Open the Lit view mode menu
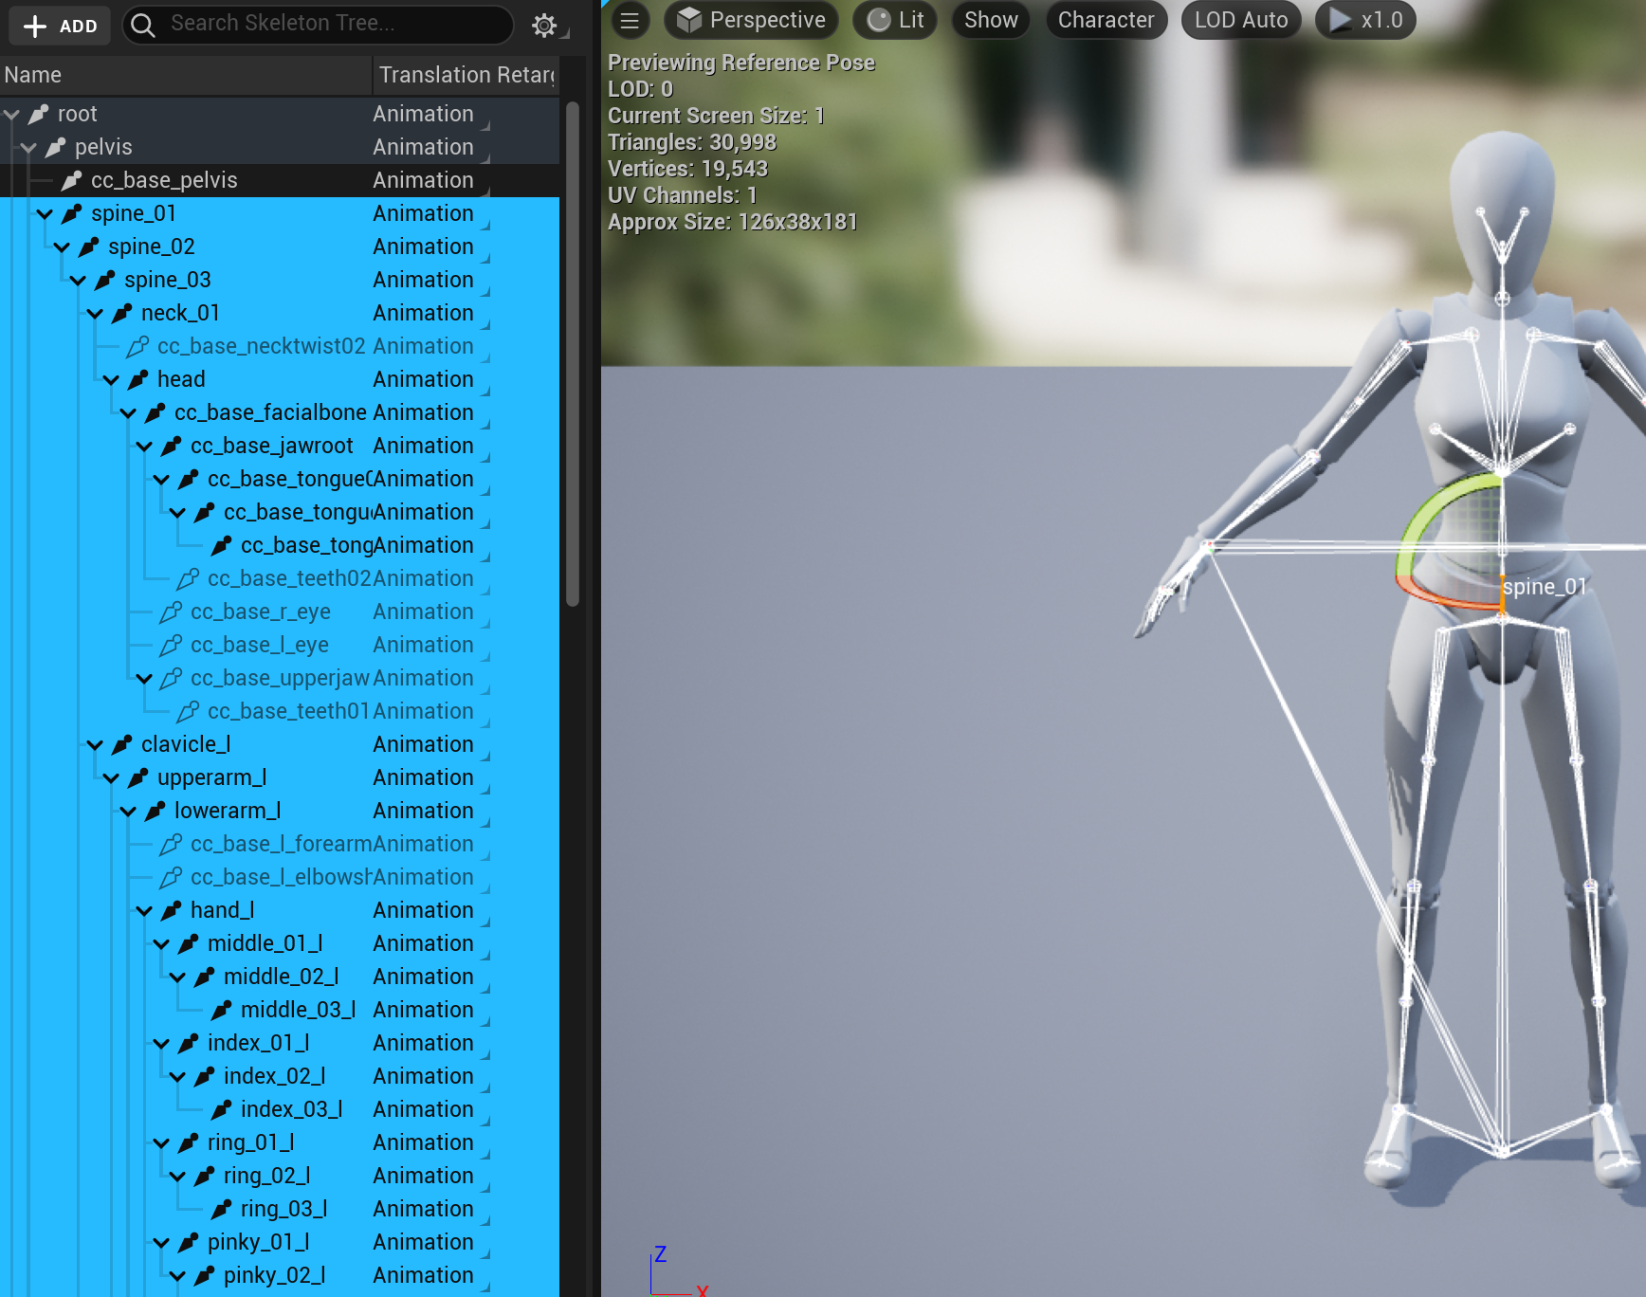The image size is (1646, 1297). (895, 20)
